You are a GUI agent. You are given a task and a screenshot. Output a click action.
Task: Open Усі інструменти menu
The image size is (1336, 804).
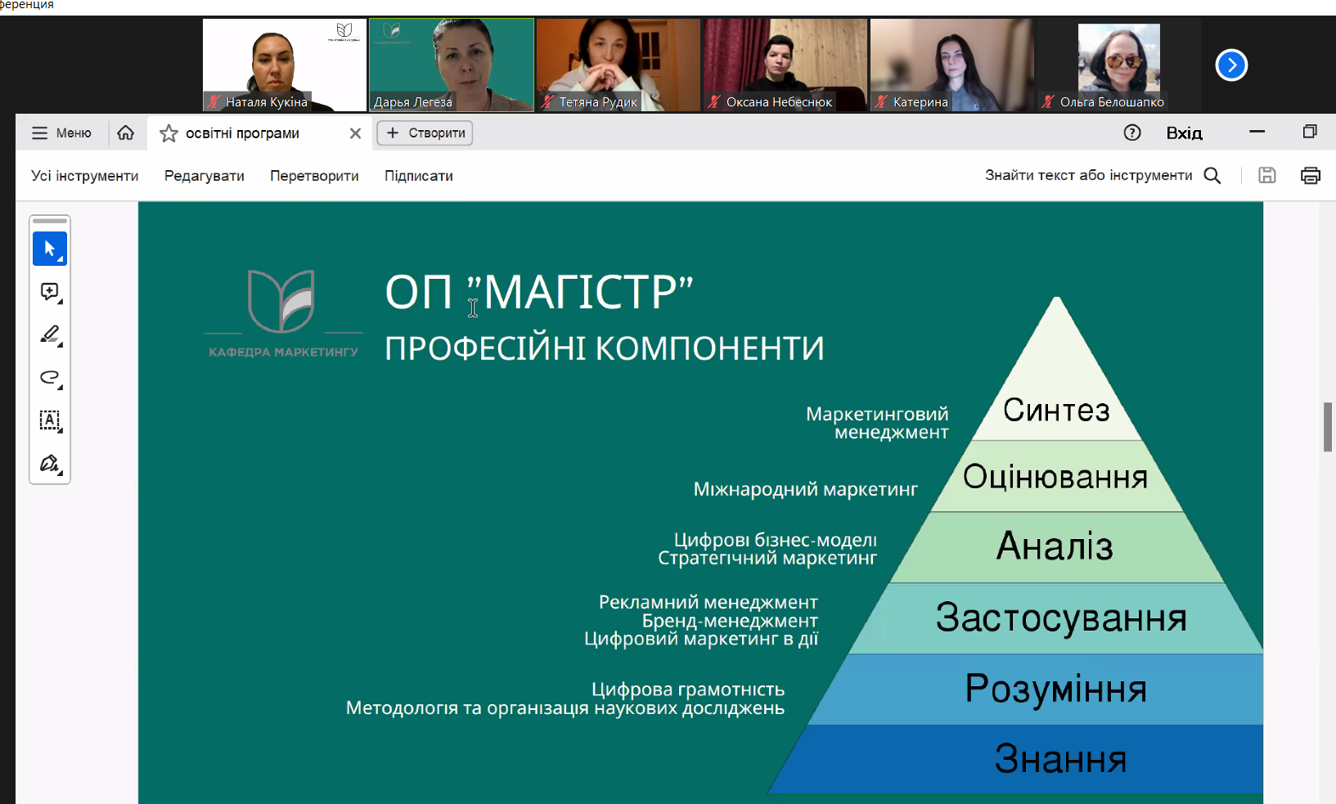[x=85, y=176]
